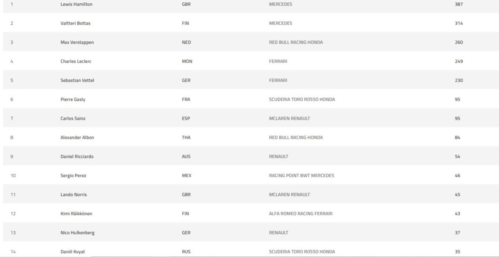Click the MON nationality code for Leclerc
This screenshot has height=257, width=499.
click(187, 61)
